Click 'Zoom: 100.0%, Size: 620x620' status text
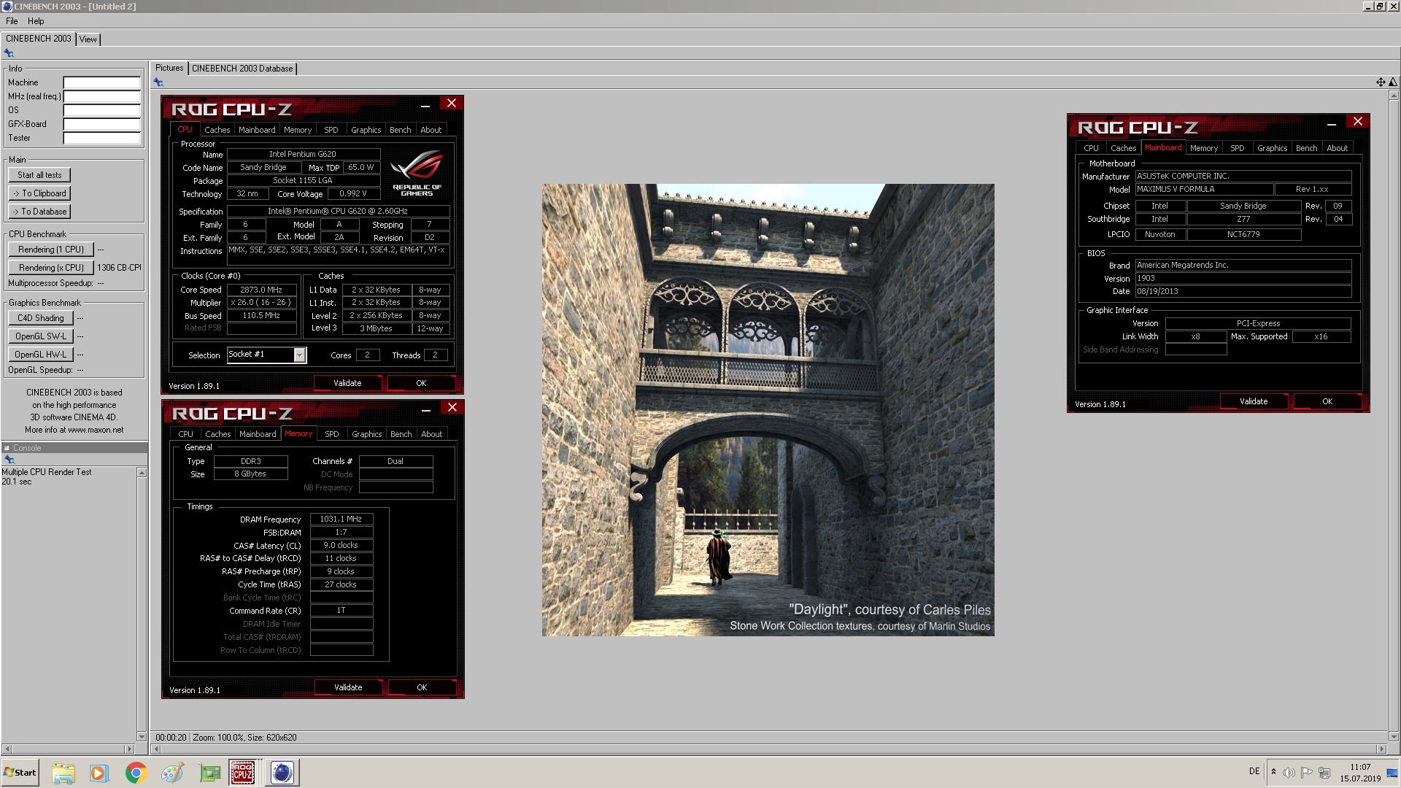 point(244,738)
